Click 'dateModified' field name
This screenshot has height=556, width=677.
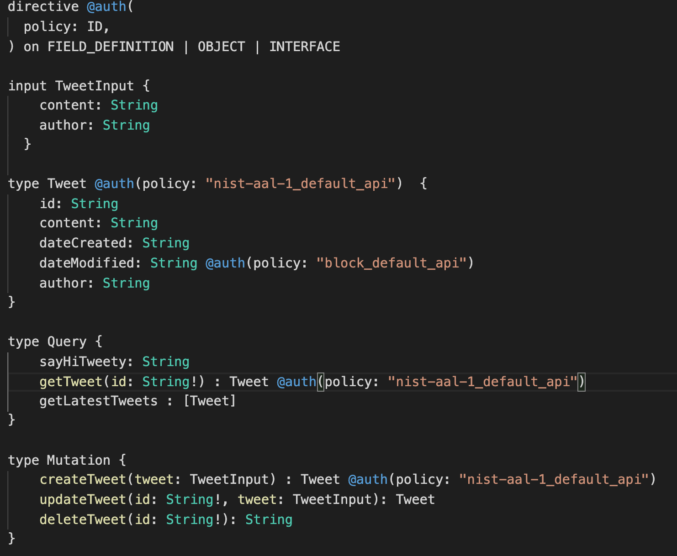pyautogui.click(x=87, y=263)
